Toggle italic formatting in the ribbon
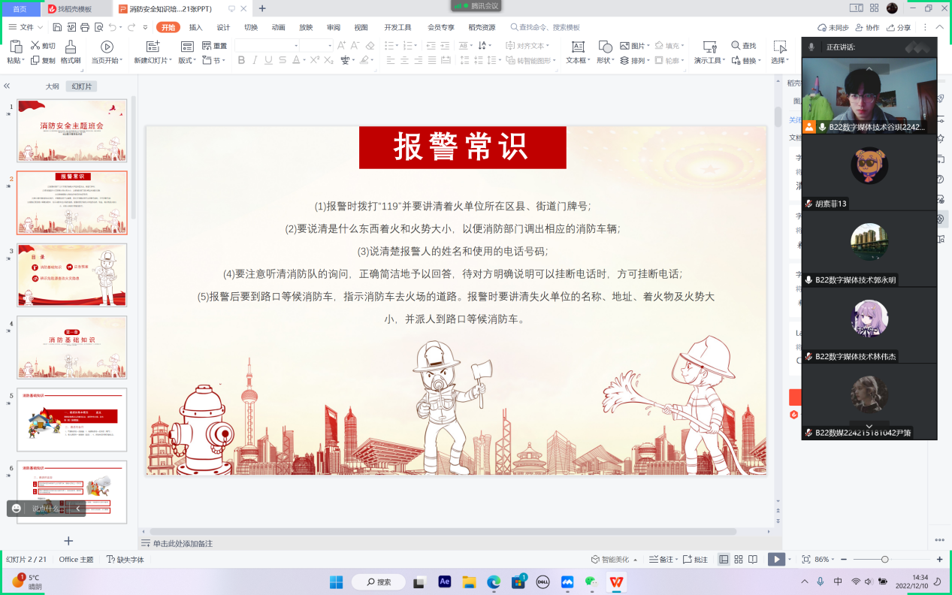The width and height of the screenshot is (952, 595). [255, 60]
